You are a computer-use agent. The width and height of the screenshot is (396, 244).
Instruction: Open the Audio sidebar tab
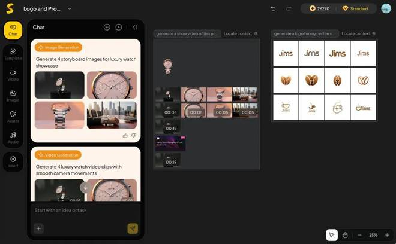(x=13, y=138)
